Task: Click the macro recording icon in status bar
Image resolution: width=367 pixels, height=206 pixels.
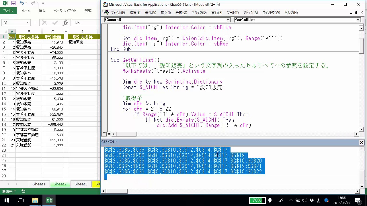Action: click(23, 192)
